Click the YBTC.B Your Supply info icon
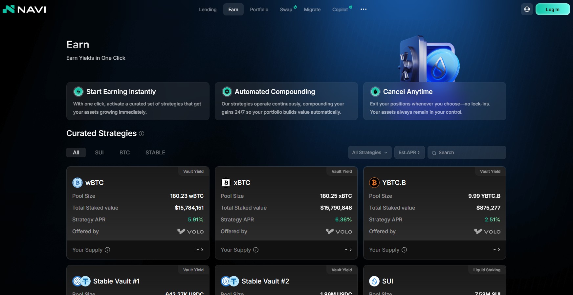 click(x=404, y=250)
